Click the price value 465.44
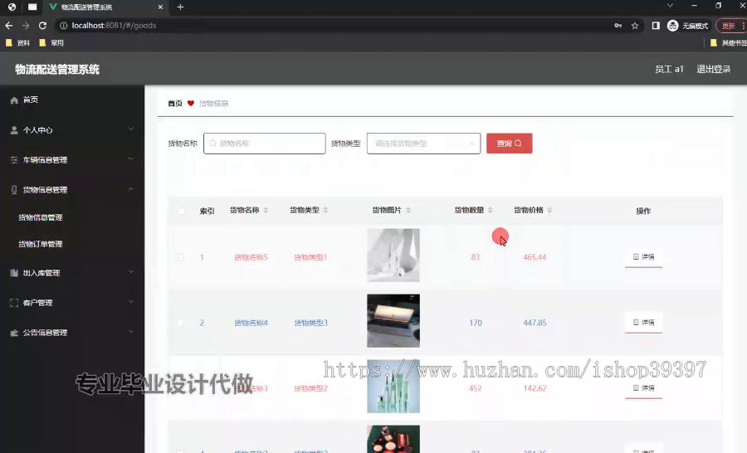Image resolution: width=747 pixels, height=453 pixels. point(535,257)
